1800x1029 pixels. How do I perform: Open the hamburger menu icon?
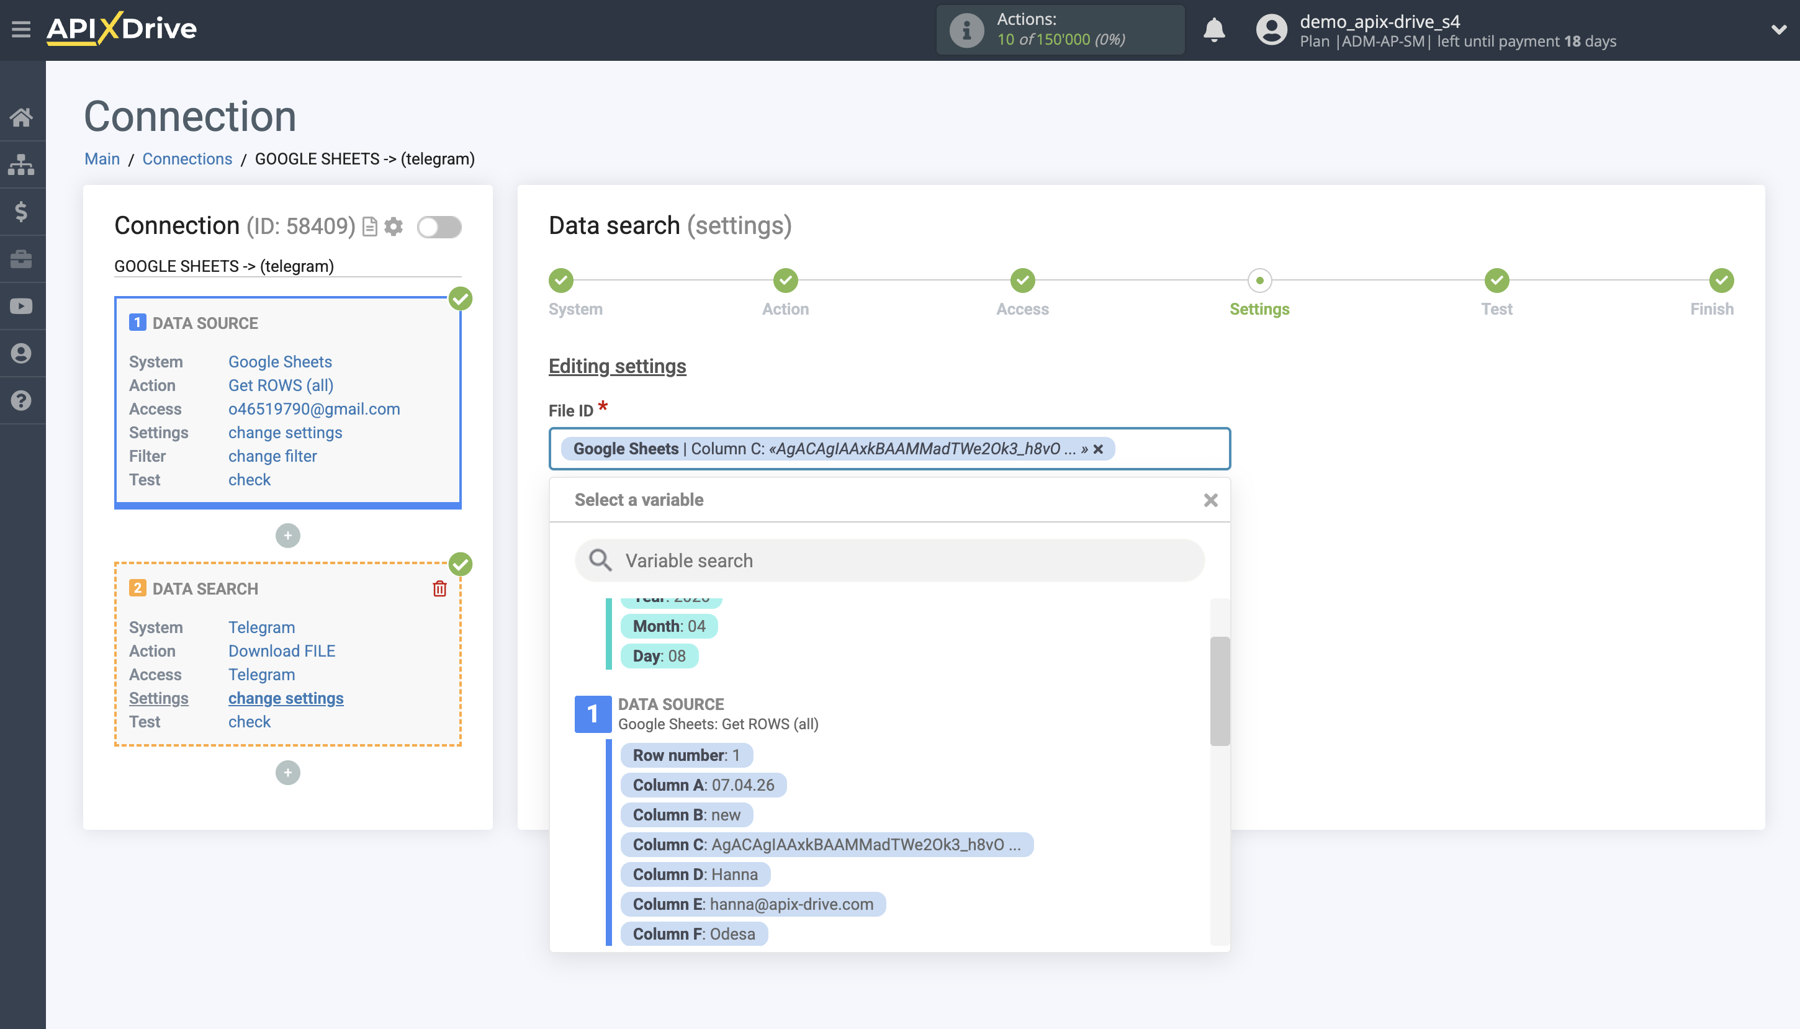point(20,30)
